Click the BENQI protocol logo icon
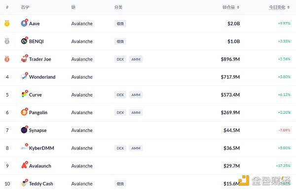The height and width of the screenshot is (191, 296). click(24, 41)
